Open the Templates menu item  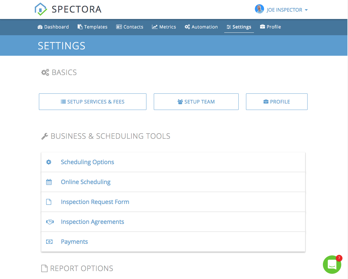[92, 27]
